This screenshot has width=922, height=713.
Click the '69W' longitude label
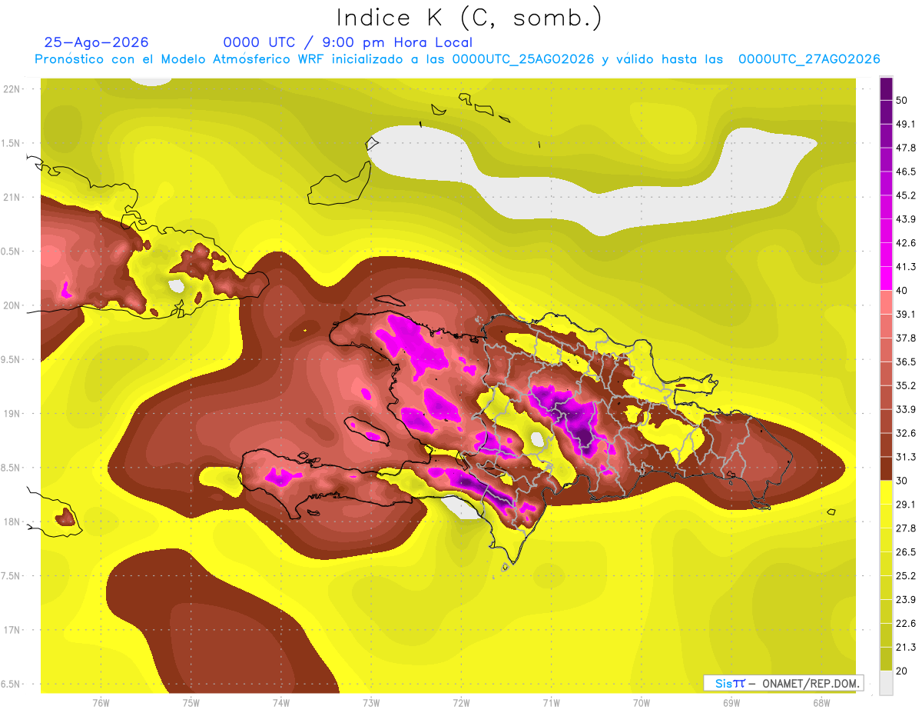point(731,702)
